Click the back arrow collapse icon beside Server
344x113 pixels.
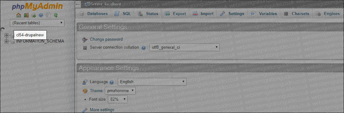click(78, 4)
